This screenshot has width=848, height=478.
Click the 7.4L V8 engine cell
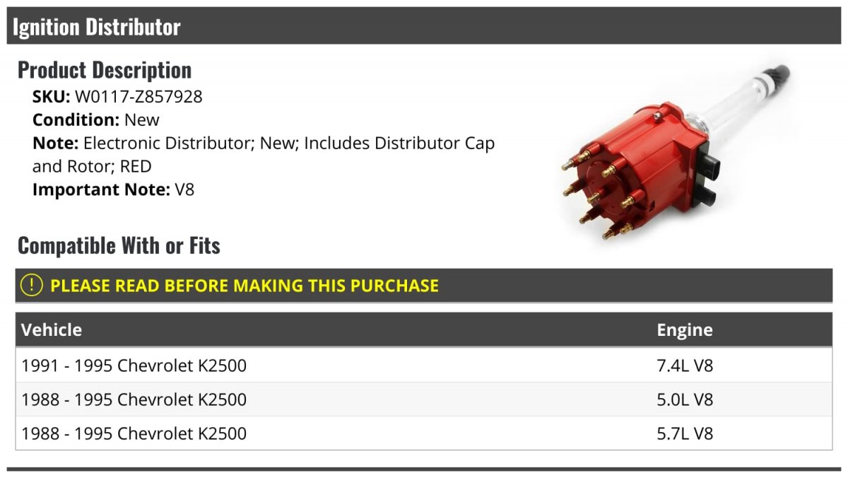pos(685,366)
